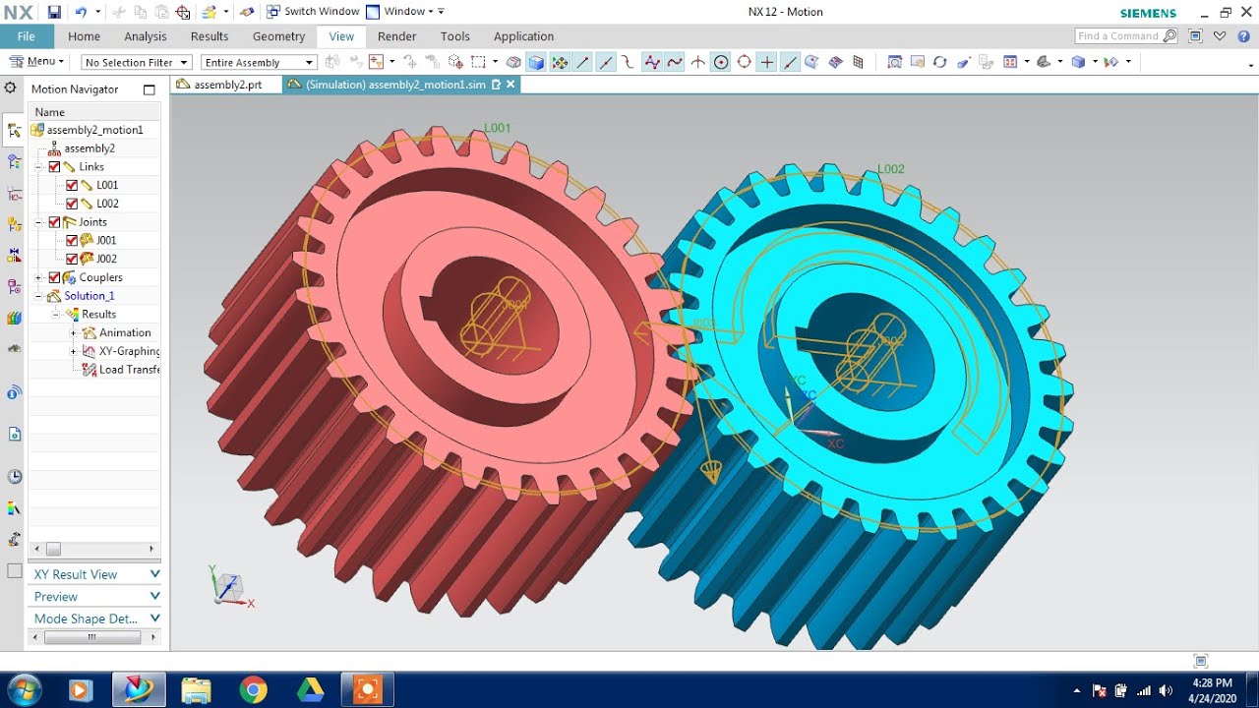Switch to the Analysis ribbon tab

[x=146, y=36]
